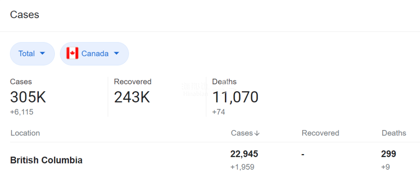Click British Columbia's +1,959 new cases
The image size is (420, 177).
pyautogui.click(x=242, y=167)
